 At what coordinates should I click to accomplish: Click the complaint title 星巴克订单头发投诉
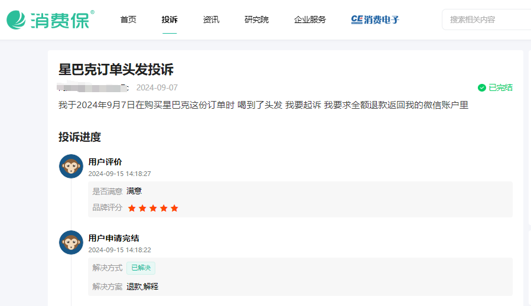click(116, 70)
